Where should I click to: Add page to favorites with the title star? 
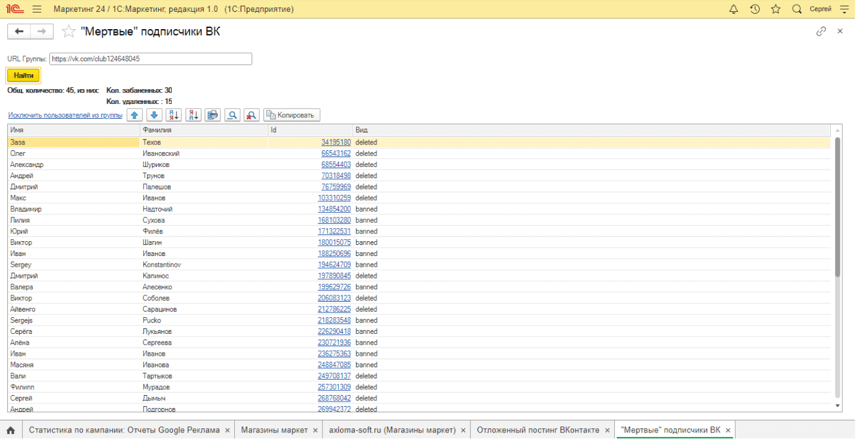pyautogui.click(x=69, y=32)
